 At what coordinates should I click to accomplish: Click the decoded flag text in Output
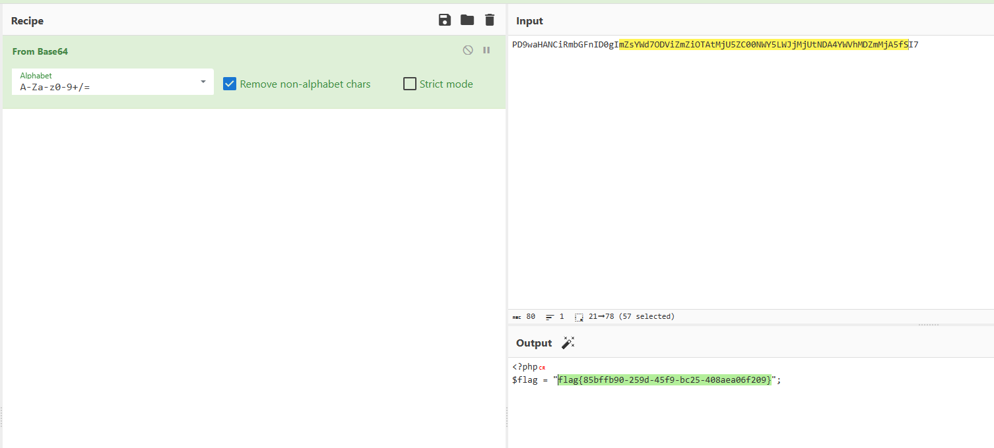click(x=665, y=380)
